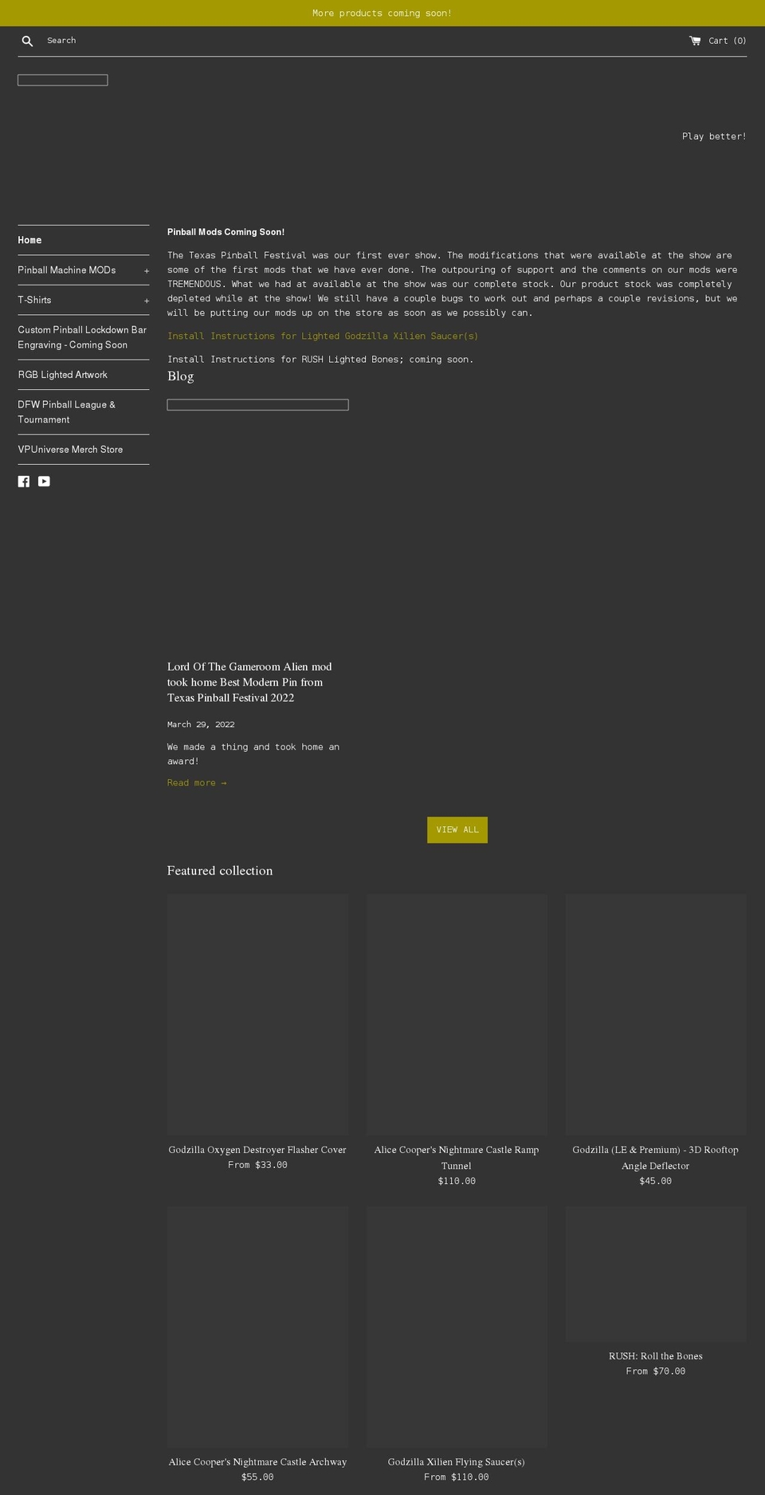765x1495 pixels.
Task: Click the 'Featured collection' heading
Action: coord(220,871)
